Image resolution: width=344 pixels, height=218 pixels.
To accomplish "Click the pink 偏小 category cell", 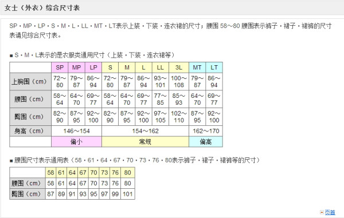I will point(76,141).
